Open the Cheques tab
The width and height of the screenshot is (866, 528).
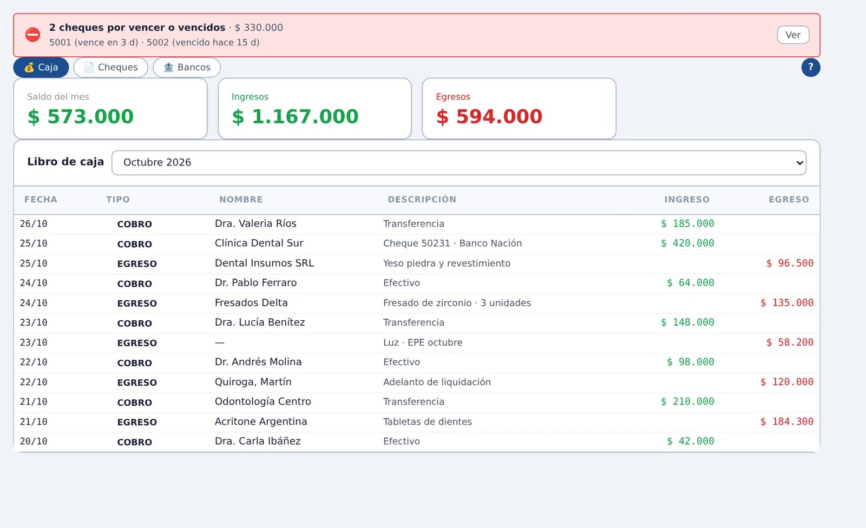110,68
